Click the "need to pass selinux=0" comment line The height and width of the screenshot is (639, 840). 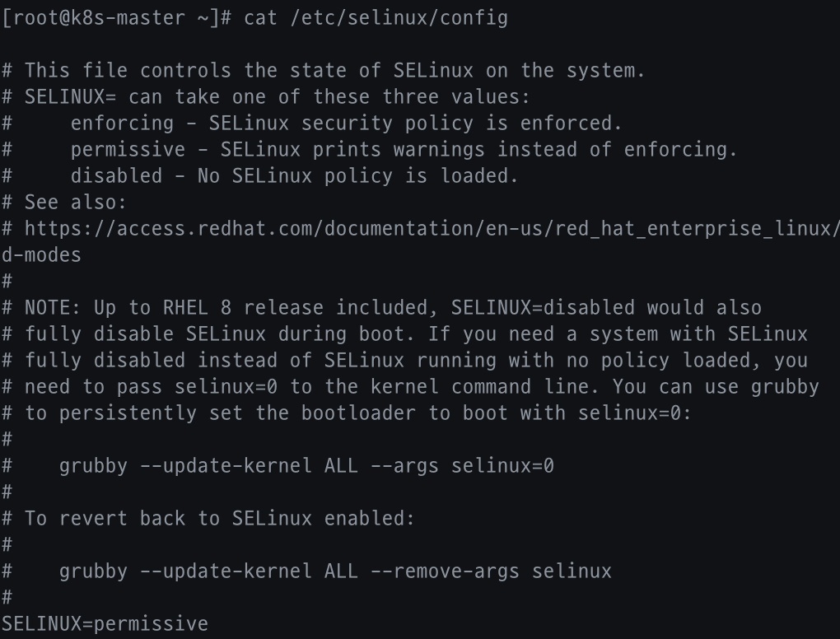pyautogui.click(x=421, y=386)
